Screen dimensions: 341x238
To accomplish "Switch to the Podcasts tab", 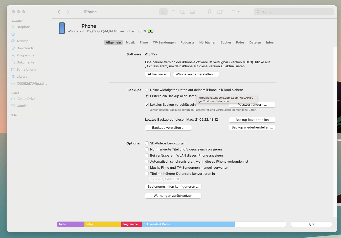I will click(x=188, y=42).
